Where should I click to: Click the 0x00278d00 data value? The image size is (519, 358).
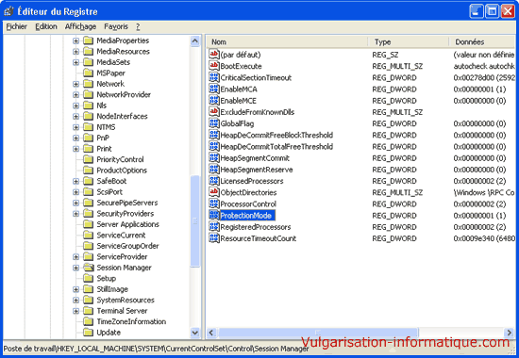click(x=484, y=77)
